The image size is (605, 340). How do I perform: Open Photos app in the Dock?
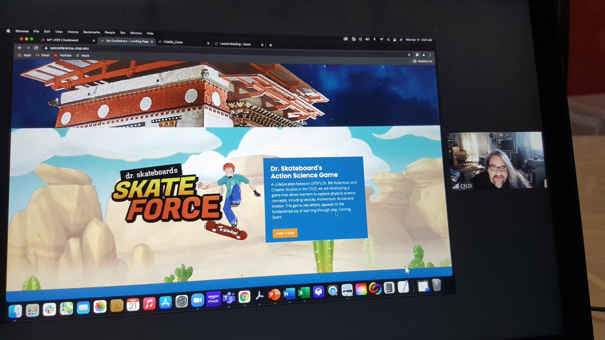pos(100,306)
